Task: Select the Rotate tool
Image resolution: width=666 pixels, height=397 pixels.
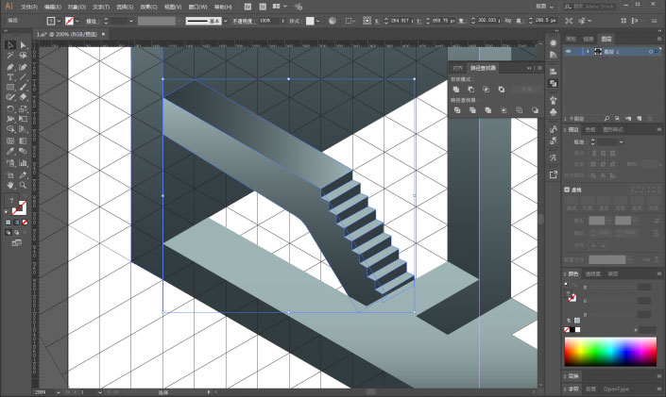Action: pyautogui.click(x=10, y=109)
